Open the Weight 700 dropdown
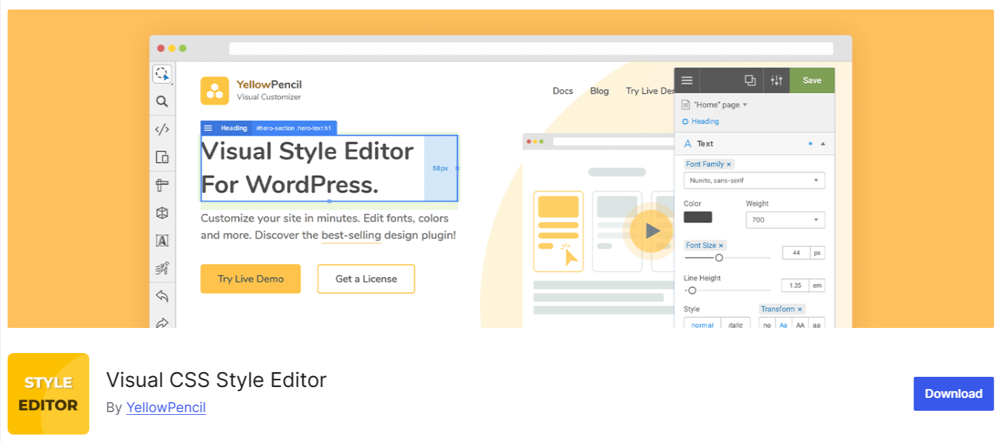Viewport: 1002px width, 442px height. (x=785, y=220)
